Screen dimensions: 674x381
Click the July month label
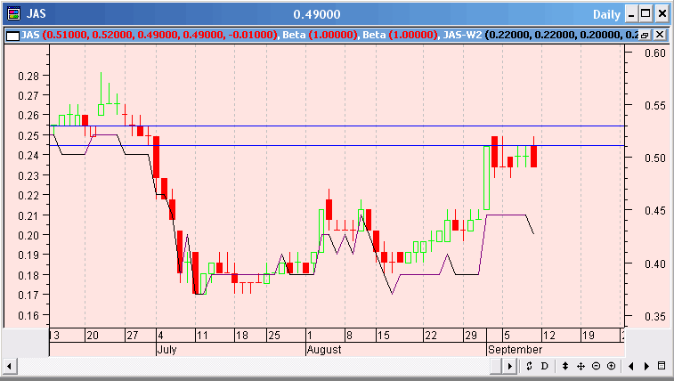[166, 349]
